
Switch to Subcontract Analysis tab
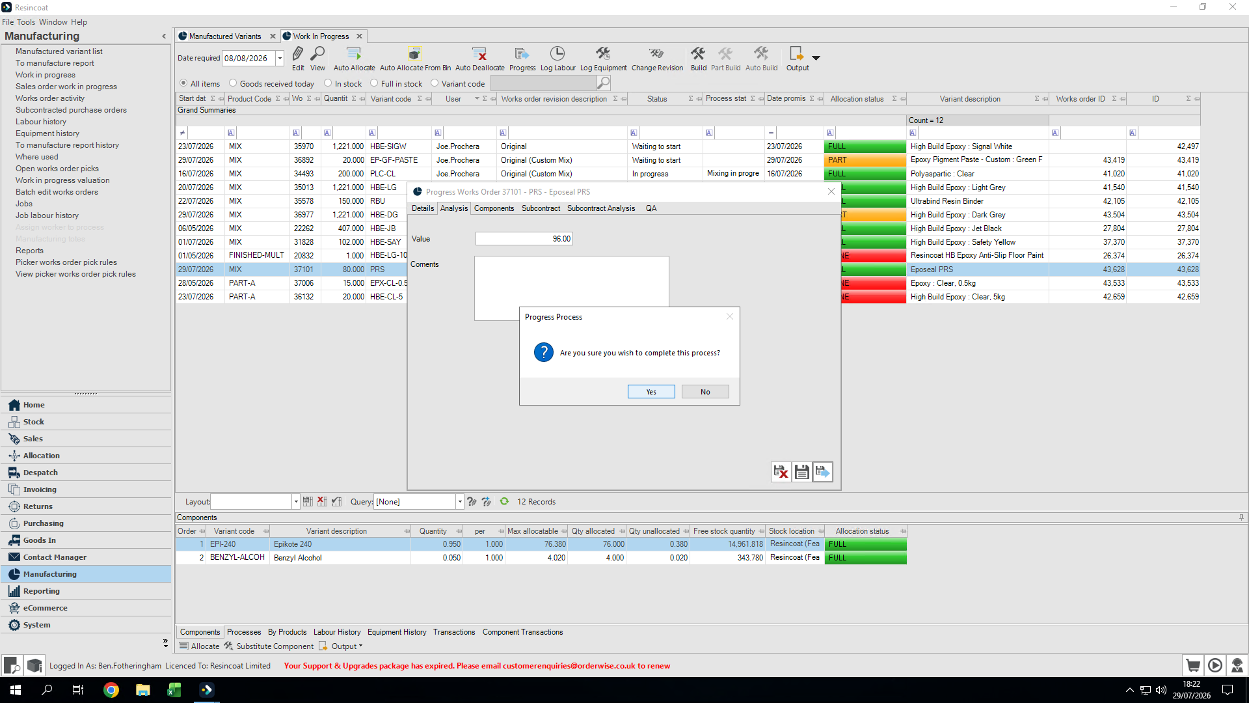(x=601, y=208)
